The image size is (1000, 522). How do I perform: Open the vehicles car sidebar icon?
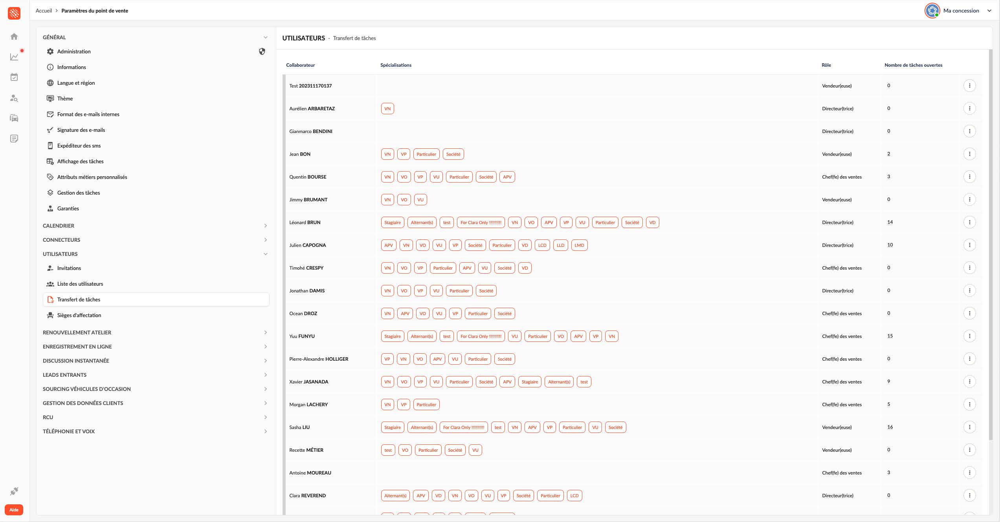point(14,118)
